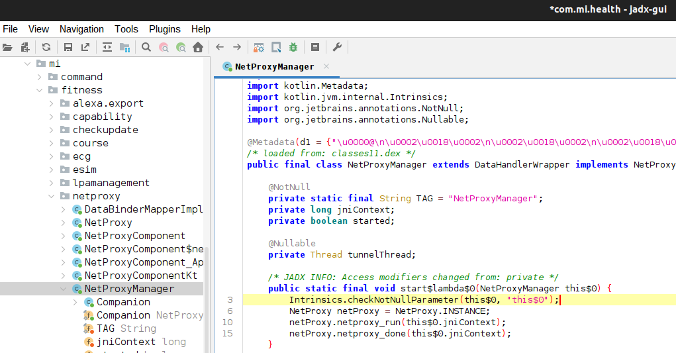Toggle the deobfuscation icon
Screen dimensions: 676x353
tap(259, 48)
